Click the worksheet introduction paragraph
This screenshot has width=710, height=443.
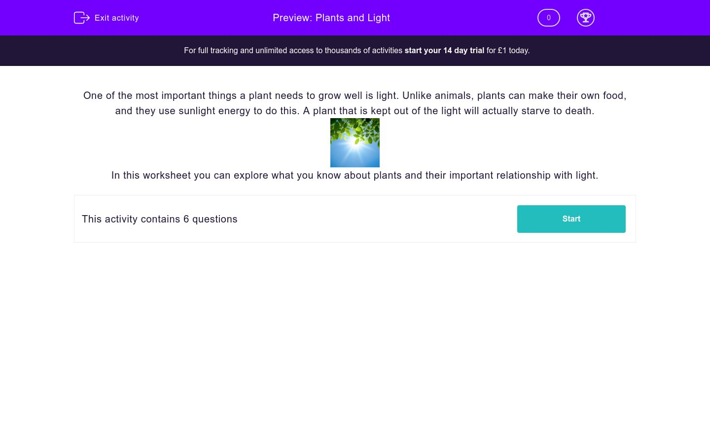tap(355, 103)
